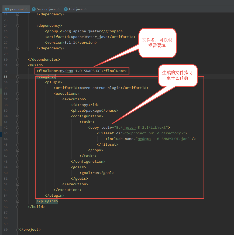Click the Java class icon on First.java tab
This screenshot has height=235, width=234.
coord(66,9)
